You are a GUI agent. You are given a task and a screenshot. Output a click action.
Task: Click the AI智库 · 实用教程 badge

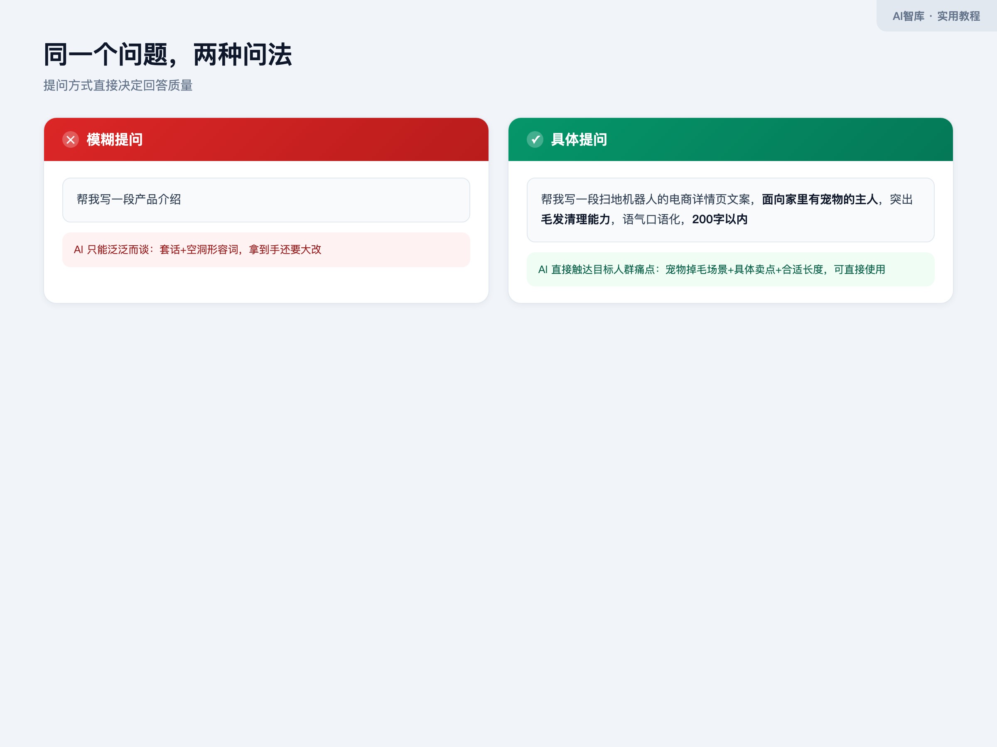tap(936, 16)
